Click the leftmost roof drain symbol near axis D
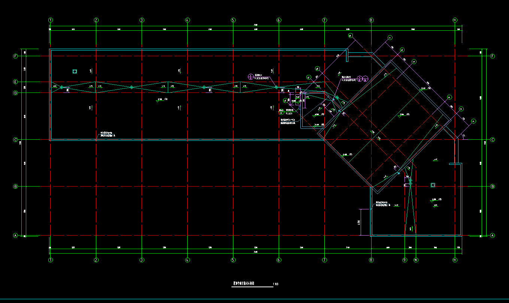 click(62, 88)
